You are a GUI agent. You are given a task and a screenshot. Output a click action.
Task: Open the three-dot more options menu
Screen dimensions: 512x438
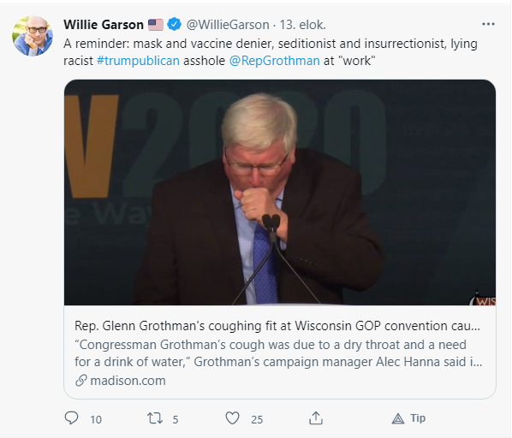(x=488, y=24)
